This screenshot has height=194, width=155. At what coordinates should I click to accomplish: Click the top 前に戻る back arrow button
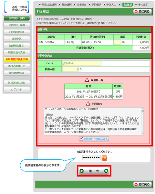(142, 11)
